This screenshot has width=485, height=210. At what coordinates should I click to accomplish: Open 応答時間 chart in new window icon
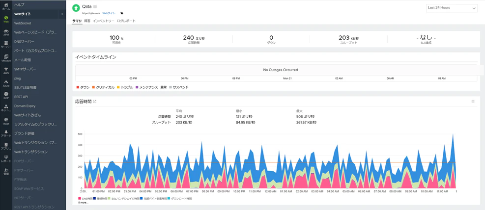(x=95, y=102)
